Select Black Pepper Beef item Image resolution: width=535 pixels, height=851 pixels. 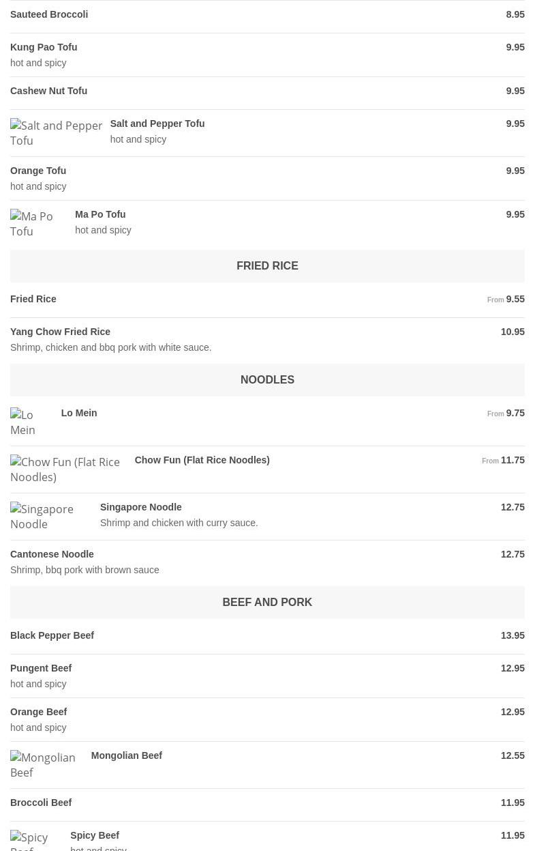[x=52, y=635]
